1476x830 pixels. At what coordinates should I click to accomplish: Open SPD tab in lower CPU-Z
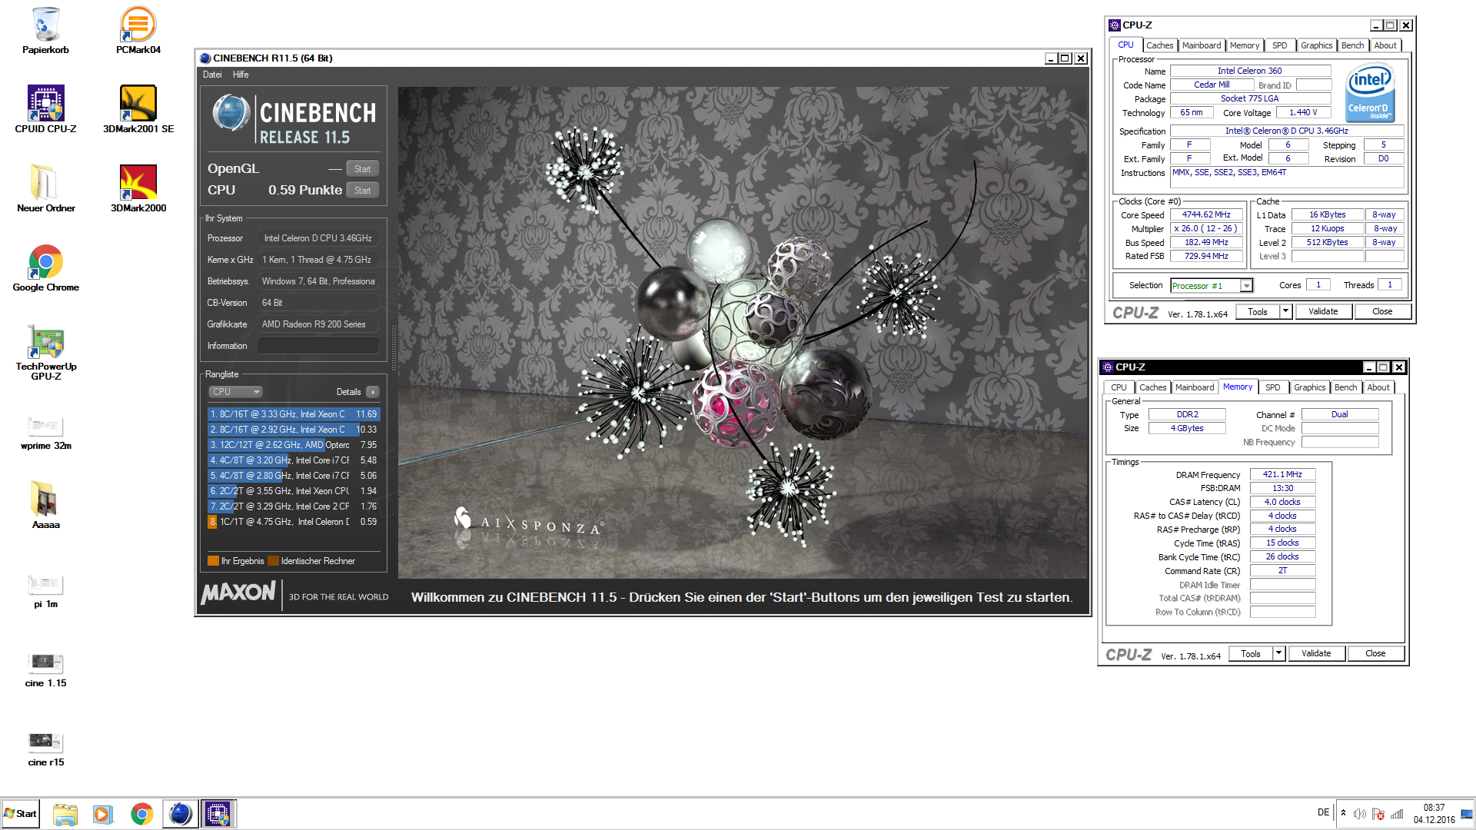coord(1272,387)
